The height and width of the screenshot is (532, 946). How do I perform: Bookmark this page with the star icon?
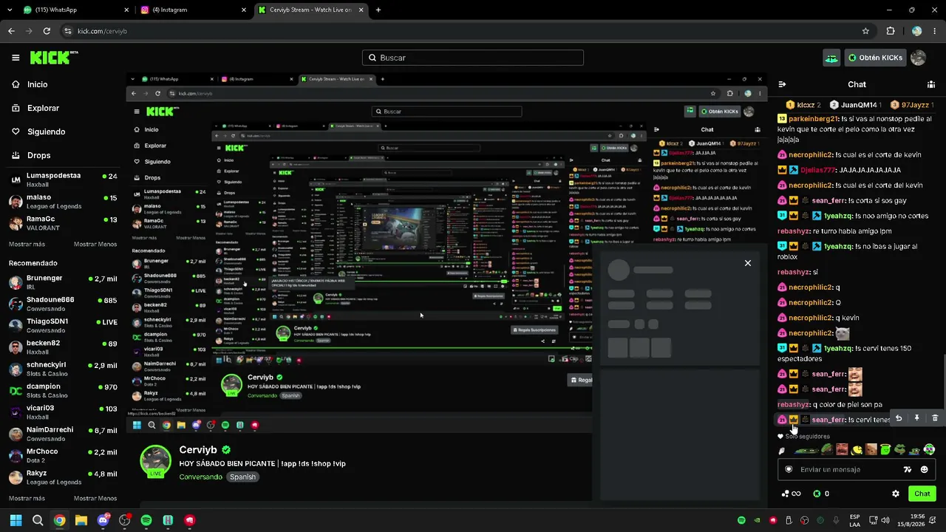point(865,31)
